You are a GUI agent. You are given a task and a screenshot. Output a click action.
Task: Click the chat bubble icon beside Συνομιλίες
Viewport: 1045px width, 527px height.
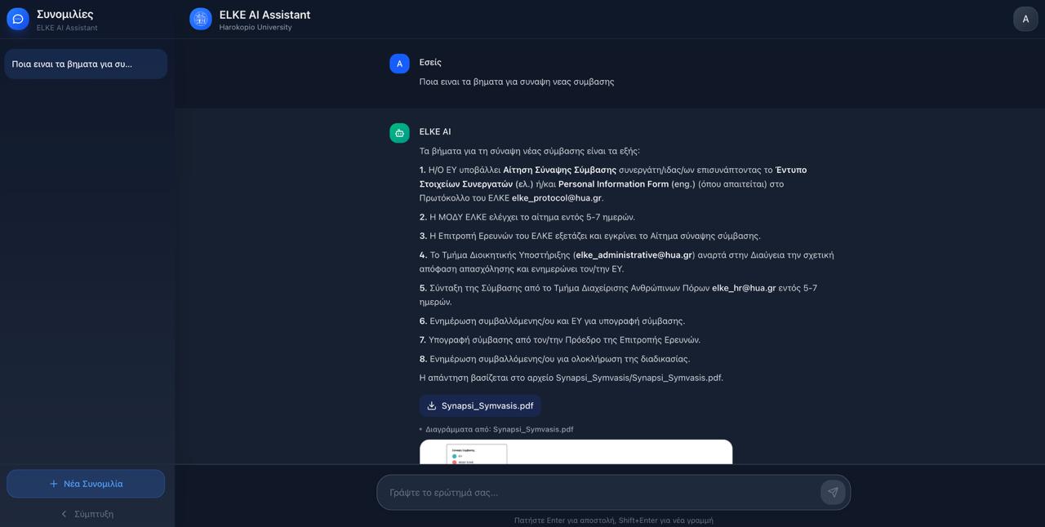coord(18,19)
